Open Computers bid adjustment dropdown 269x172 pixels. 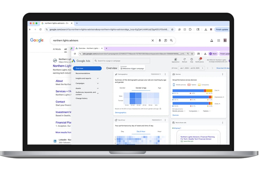[x=194, y=111]
